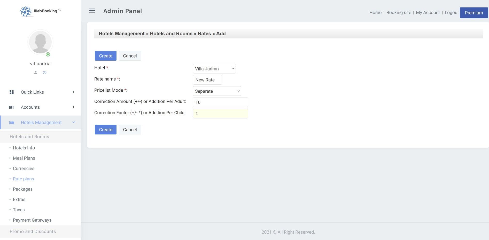Click the power icon under villaadria
The width and height of the screenshot is (489, 240).
45,73
